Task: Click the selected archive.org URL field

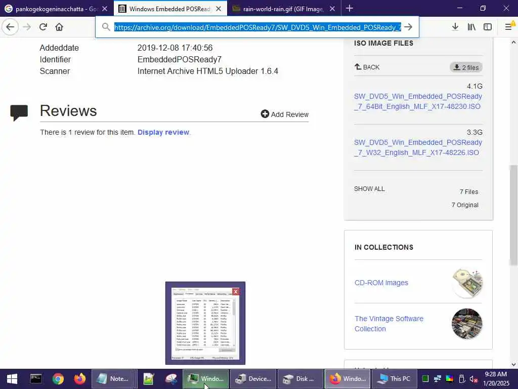Action: [257, 27]
